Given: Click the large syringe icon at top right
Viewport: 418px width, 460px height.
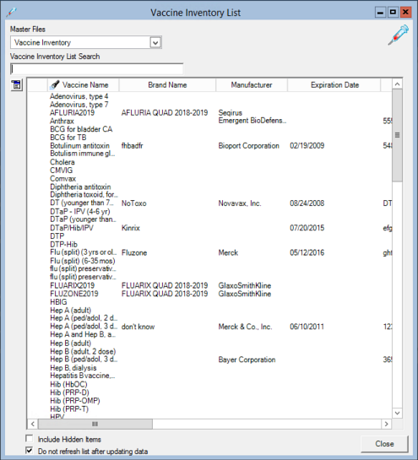Looking at the screenshot, I should tap(398, 35).
